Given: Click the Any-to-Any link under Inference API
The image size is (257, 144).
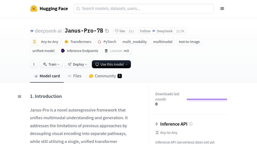Looking at the screenshot, I should point(166,133).
